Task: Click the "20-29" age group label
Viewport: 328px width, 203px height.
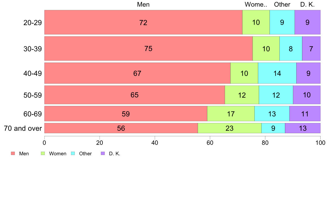Action: click(x=32, y=23)
